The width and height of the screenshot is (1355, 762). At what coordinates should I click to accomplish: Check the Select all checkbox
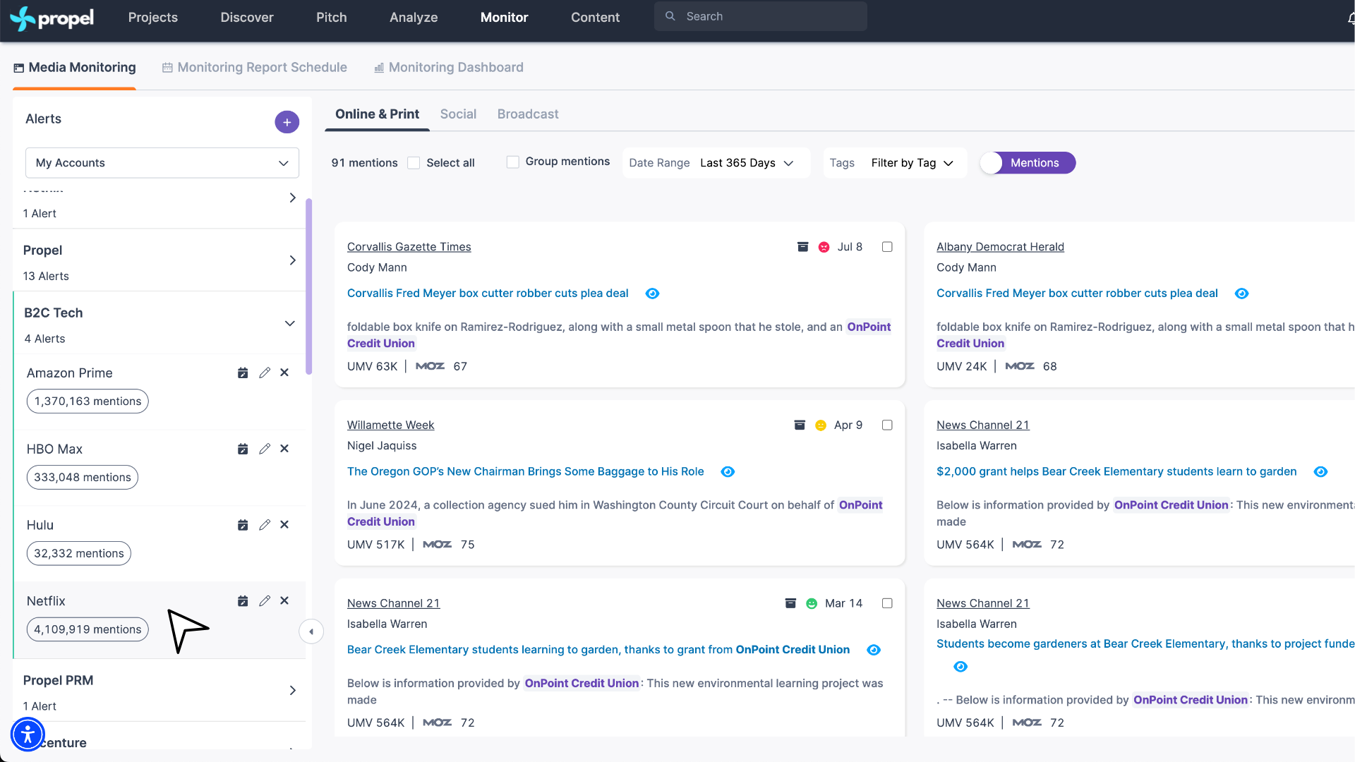tap(414, 163)
